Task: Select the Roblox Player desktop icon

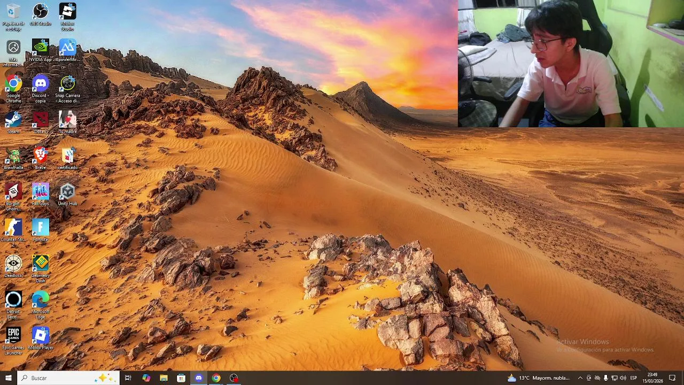Action: click(41, 338)
